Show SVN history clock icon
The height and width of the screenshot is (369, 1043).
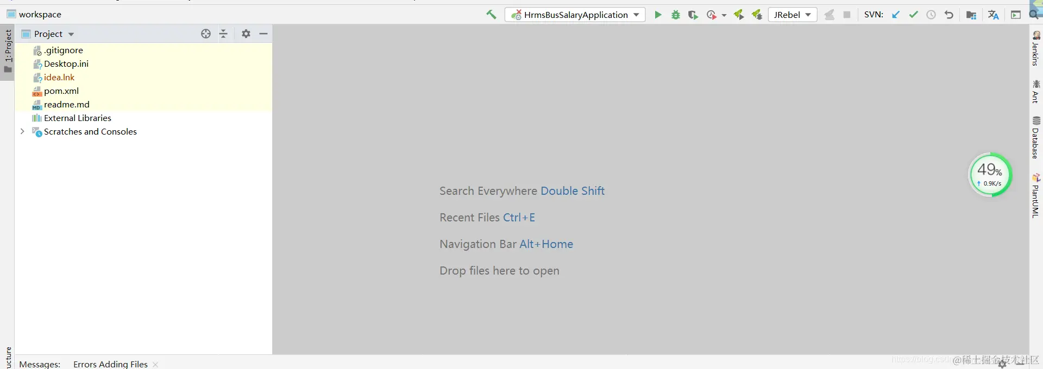tap(931, 15)
